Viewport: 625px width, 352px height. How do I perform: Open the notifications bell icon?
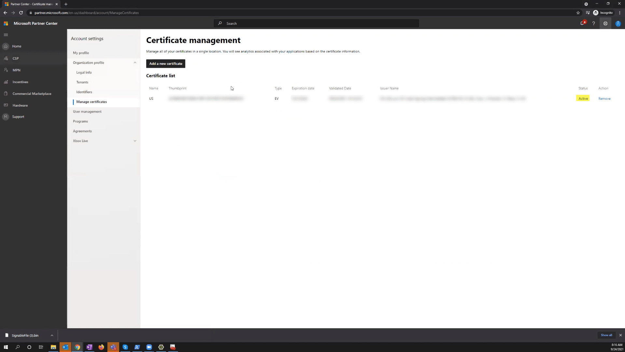point(582,23)
